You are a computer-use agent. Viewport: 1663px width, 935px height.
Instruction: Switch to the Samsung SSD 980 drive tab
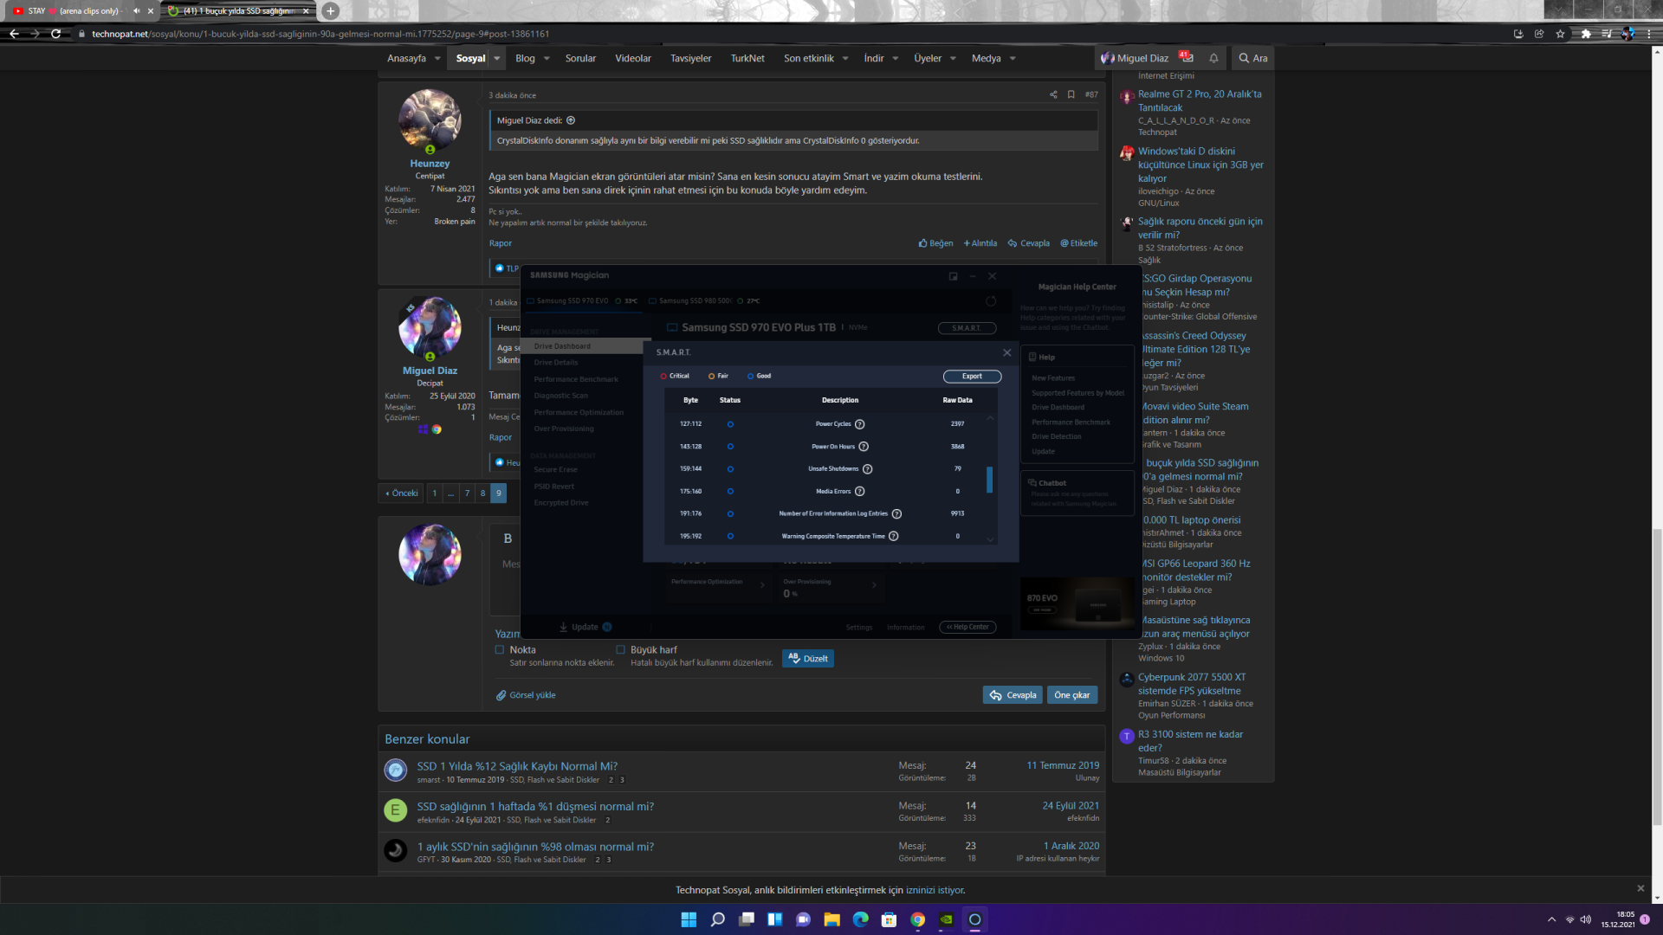pos(695,301)
